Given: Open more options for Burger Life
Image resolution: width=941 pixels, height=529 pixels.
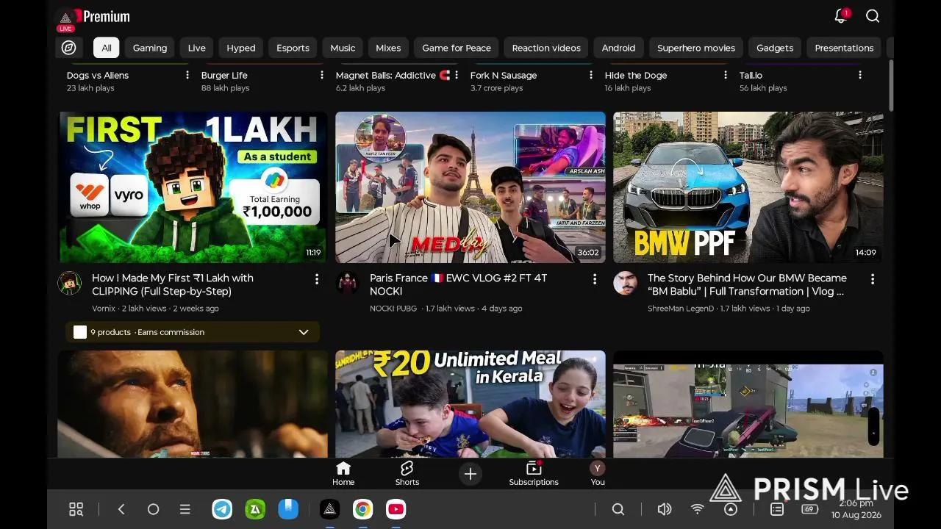Looking at the screenshot, I should click(322, 75).
